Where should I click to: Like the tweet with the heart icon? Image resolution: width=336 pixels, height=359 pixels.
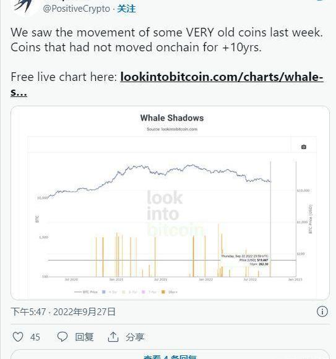(x=18, y=337)
